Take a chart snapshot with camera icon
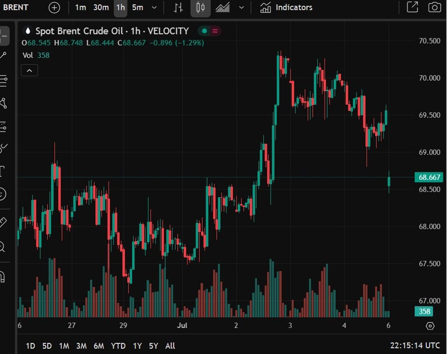447x354 pixels. click(434, 7)
